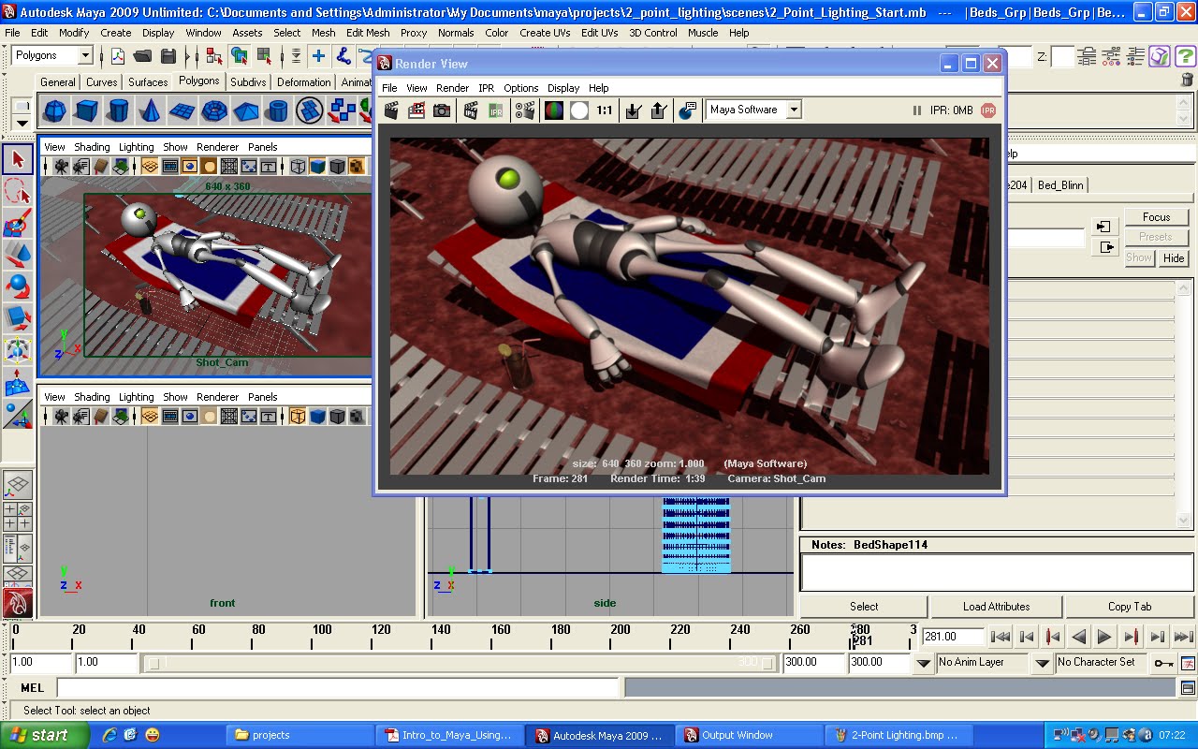Click the new scene icon
The image size is (1198, 749).
pyautogui.click(x=118, y=55)
